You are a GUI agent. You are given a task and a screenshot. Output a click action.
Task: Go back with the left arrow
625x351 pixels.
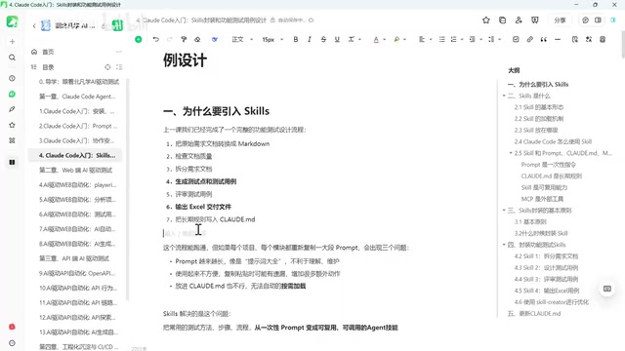pyautogui.click(x=34, y=26)
